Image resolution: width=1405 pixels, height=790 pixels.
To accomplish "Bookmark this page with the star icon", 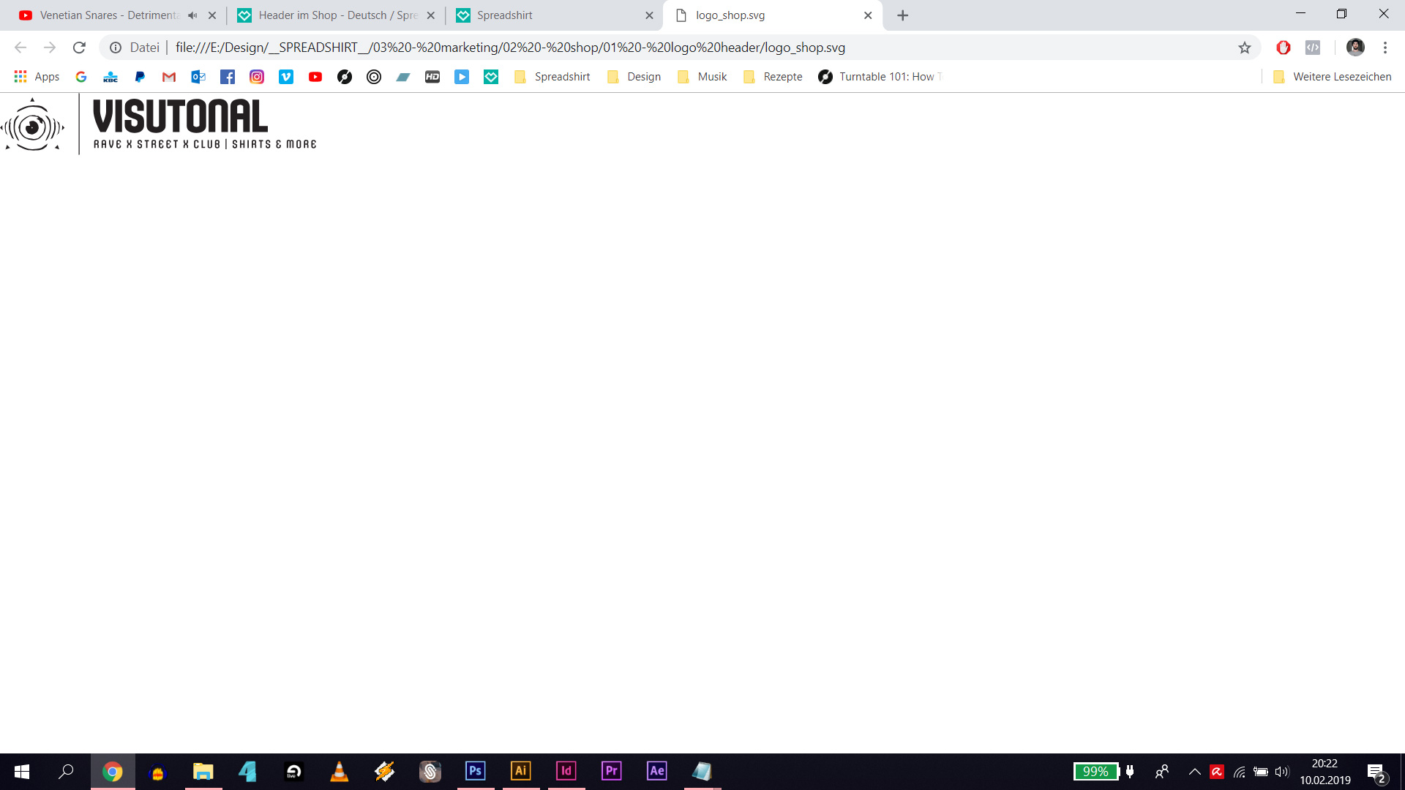I will click(x=1245, y=48).
